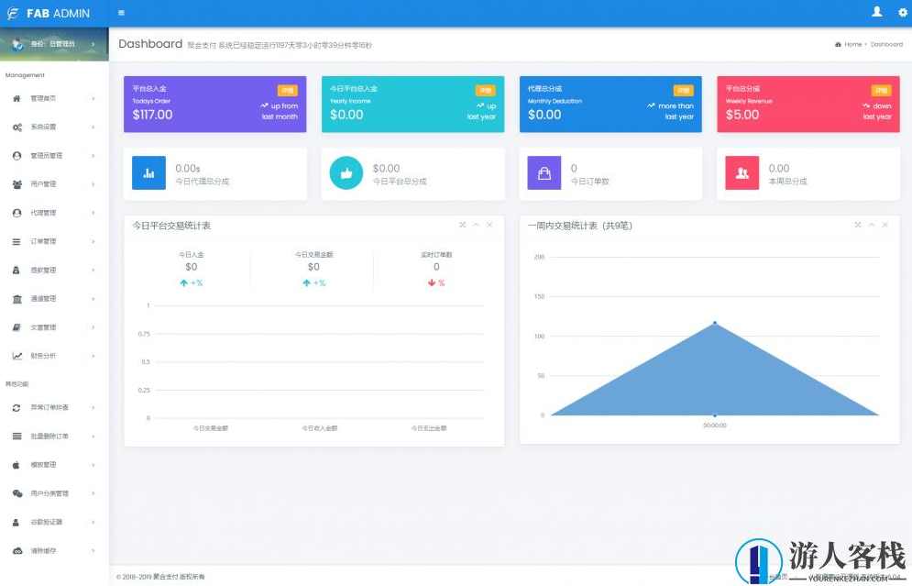
Task: Close the 一周内交易统计表 panel
Action: pos(886,225)
